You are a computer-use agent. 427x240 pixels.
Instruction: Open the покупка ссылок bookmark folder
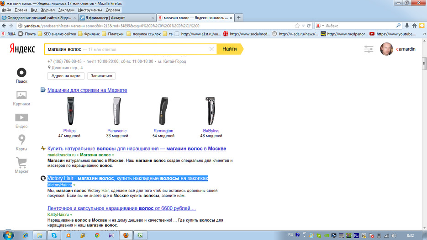[144, 34]
